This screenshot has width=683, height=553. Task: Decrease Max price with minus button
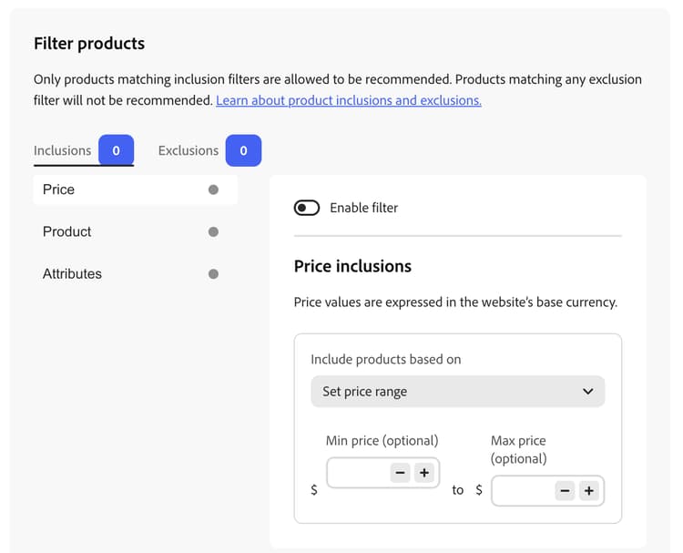pyautogui.click(x=565, y=491)
